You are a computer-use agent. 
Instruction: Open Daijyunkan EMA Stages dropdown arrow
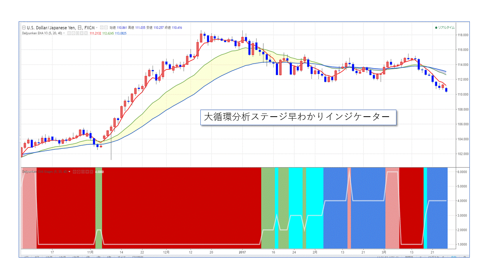pos(70,171)
